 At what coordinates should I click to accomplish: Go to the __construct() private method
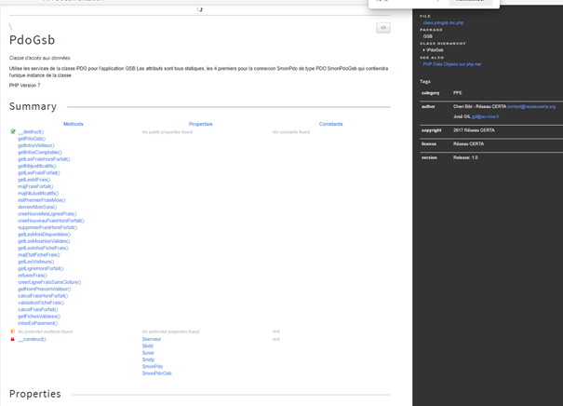point(32,339)
